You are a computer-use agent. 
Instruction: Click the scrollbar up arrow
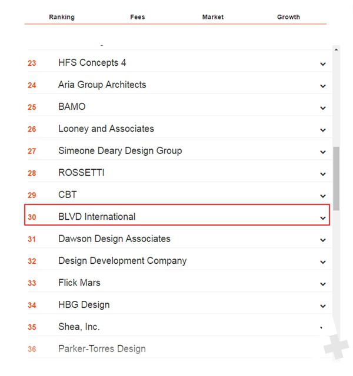[x=336, y=49]
